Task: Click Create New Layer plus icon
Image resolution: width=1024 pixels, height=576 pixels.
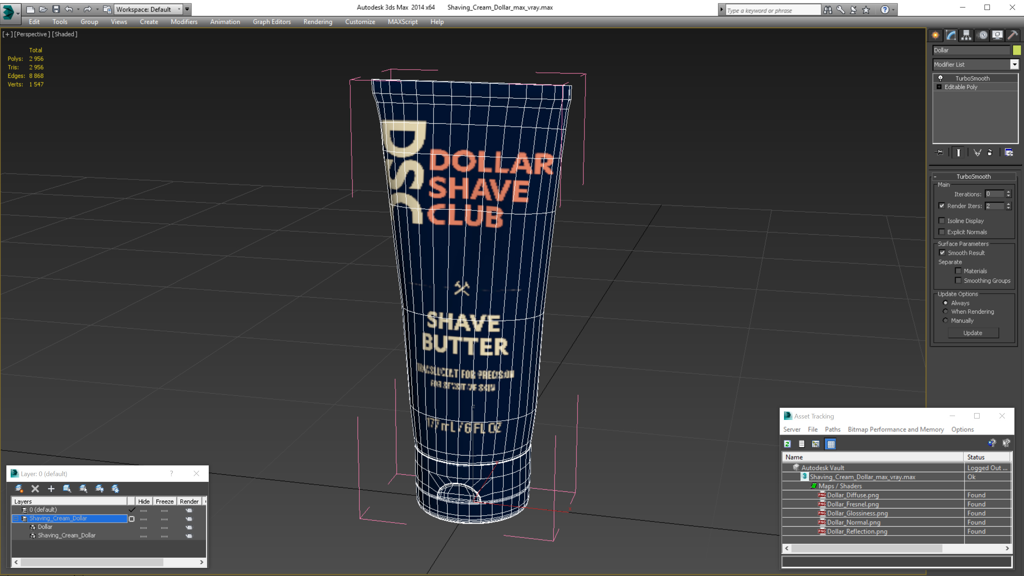Action: pos(51,489)
